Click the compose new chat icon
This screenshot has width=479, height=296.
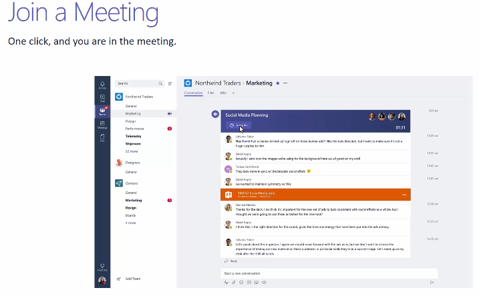(170, 83)
